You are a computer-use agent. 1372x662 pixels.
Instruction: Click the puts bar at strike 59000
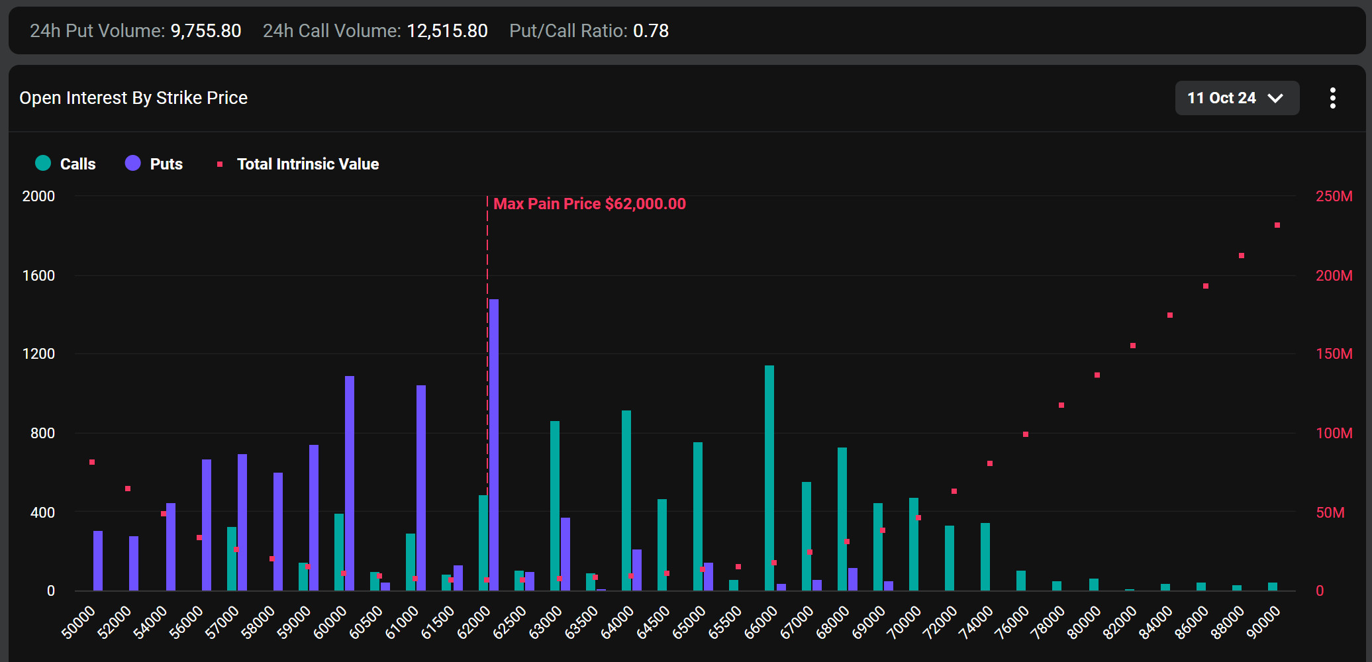(314, 518)
